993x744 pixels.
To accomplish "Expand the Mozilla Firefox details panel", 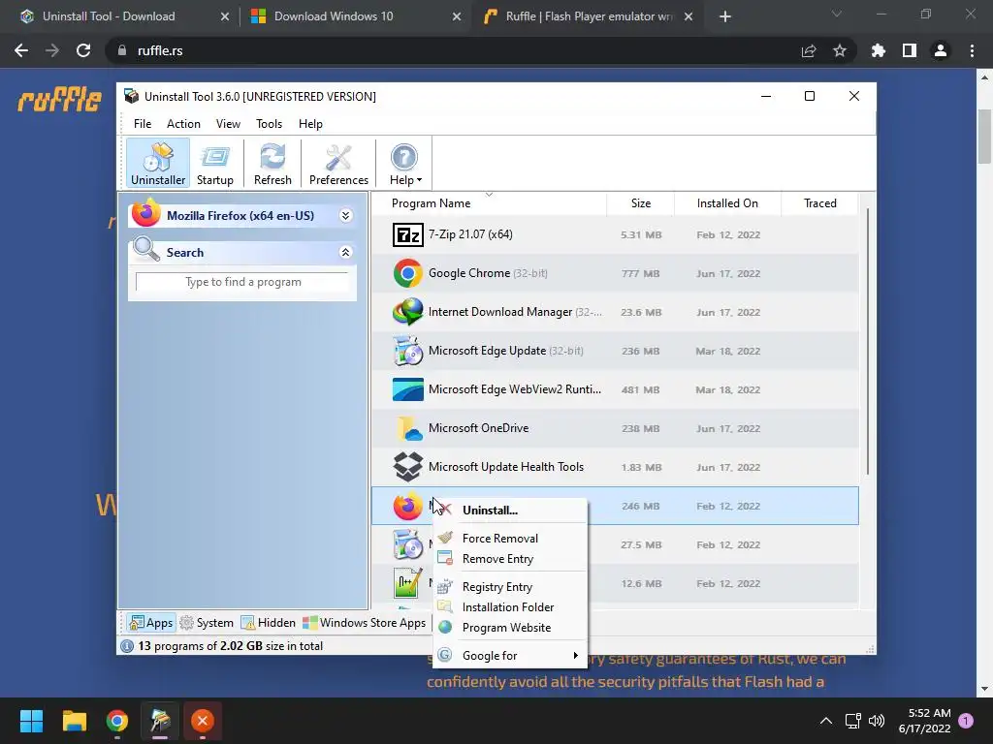I will coord(346,216).
